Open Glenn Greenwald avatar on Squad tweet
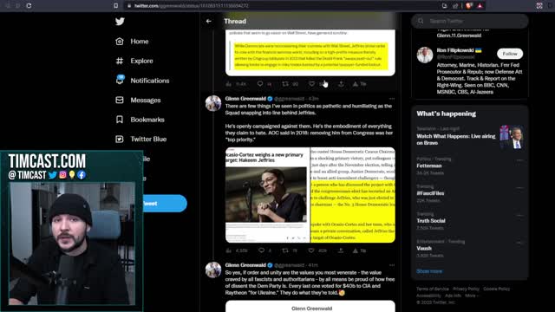This screenshot has height=312, width=555. click(x=213, y=103)
